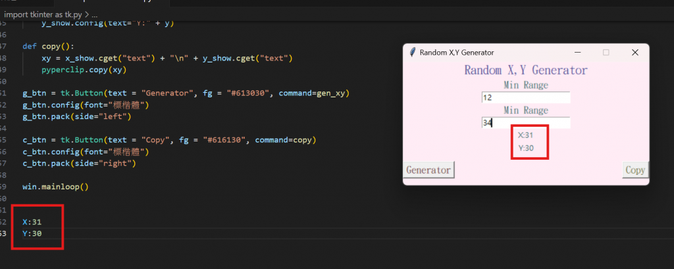The width and height of the screenshot is (674, 269).
Task: Click the pasted Y:30 text in the editor
Action: [32, 233]
